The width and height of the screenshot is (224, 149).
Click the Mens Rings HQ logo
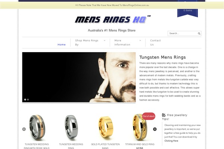pyautogui.click(x=113, y=19)
